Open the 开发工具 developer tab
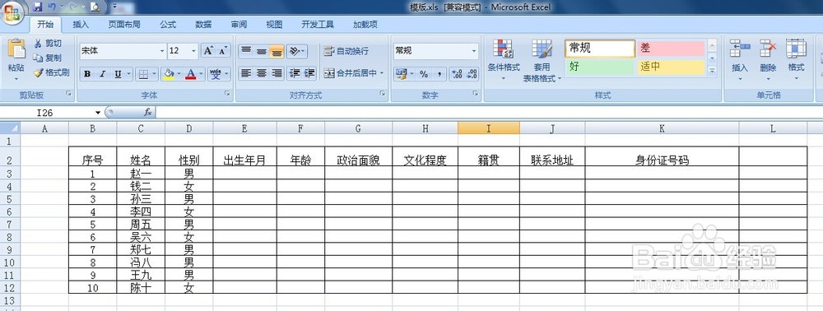Screen dimensions: 823x311 coord(318,24)
